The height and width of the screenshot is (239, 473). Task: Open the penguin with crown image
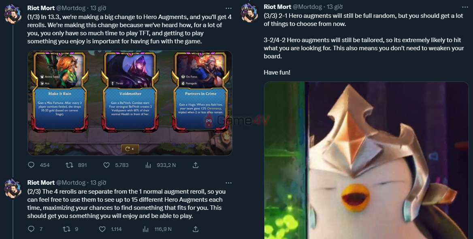[366, 160]
